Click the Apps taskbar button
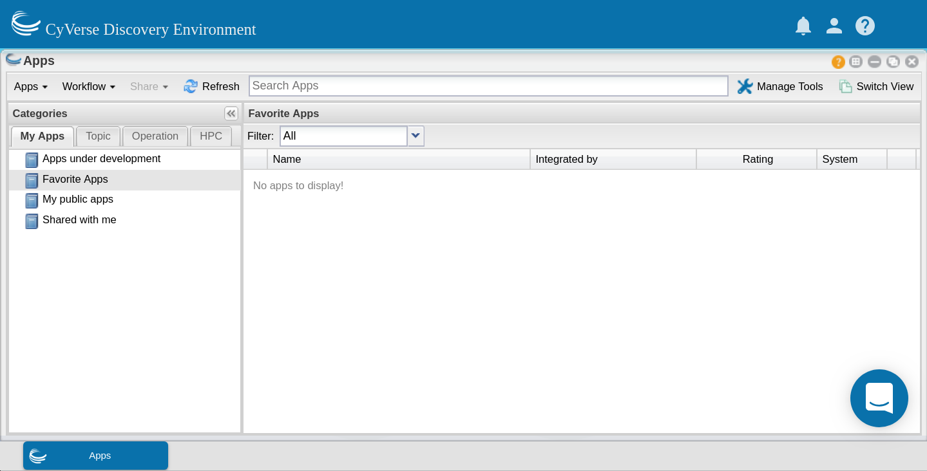 pyautogui.click(x=95, y=456)
